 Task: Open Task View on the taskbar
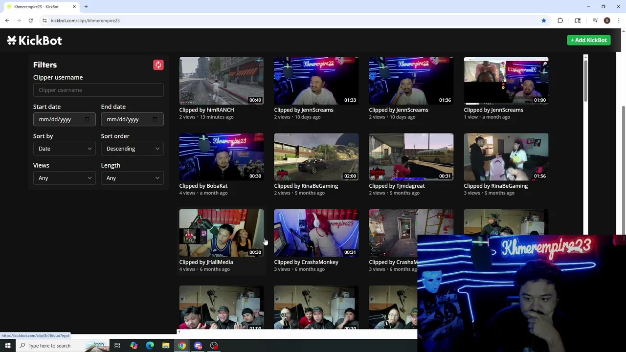[117, 346]
